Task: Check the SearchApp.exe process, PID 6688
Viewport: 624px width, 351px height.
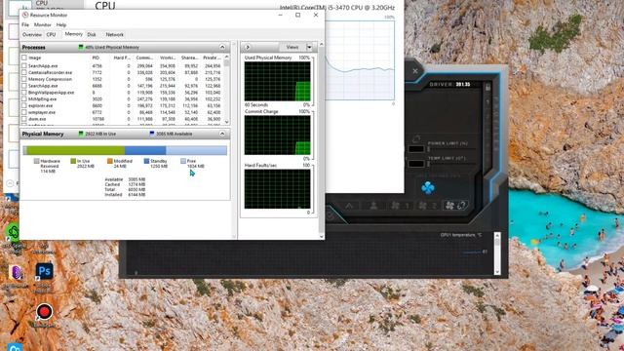Action: [24, 86]
